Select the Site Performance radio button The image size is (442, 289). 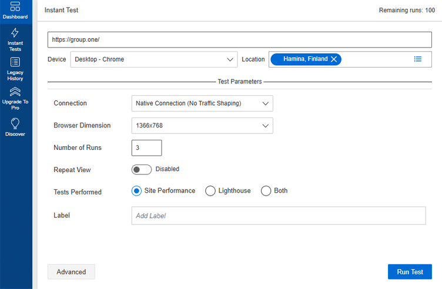click(x=137, y=191)
